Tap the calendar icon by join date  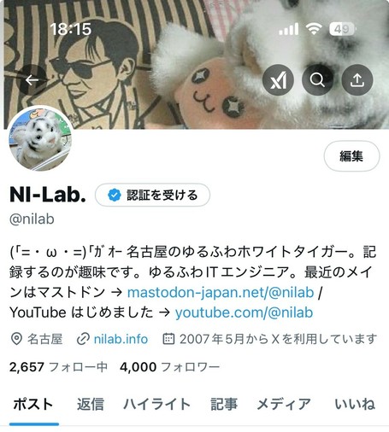(168, 339)
